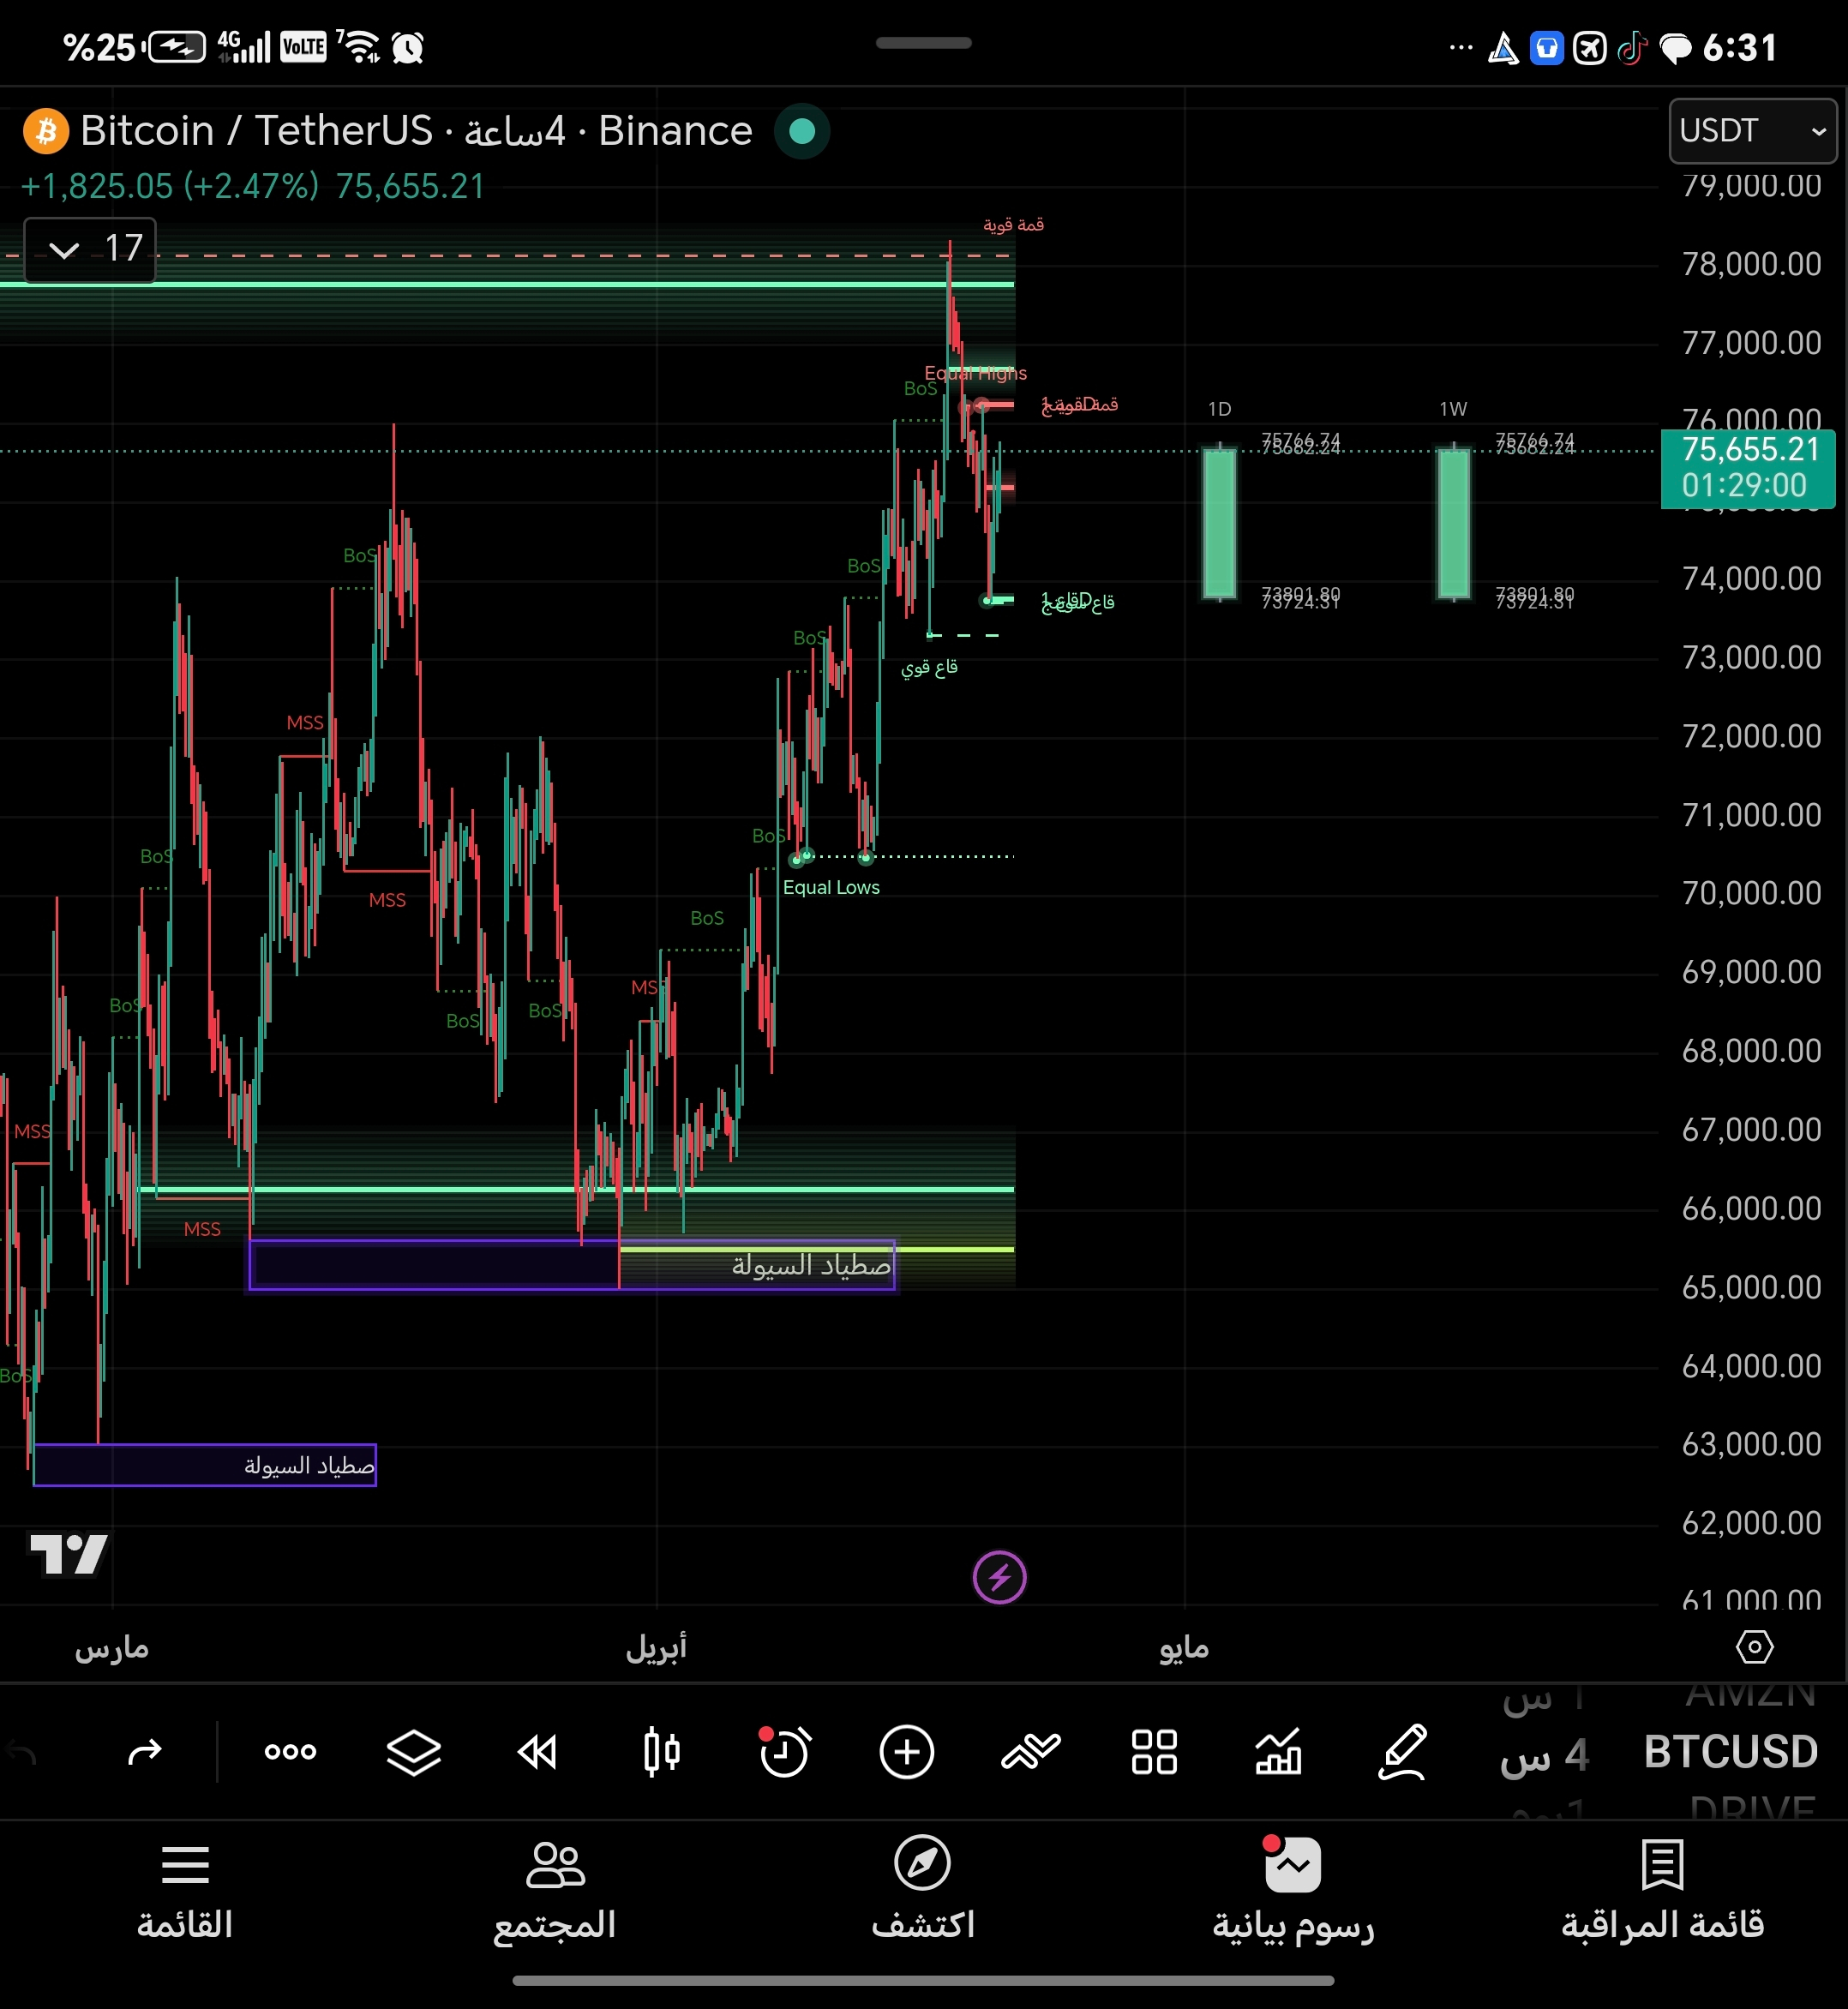
Task: Open the candlestick chart type icon
Action: pyautogui.click(x=661, y=1753)
